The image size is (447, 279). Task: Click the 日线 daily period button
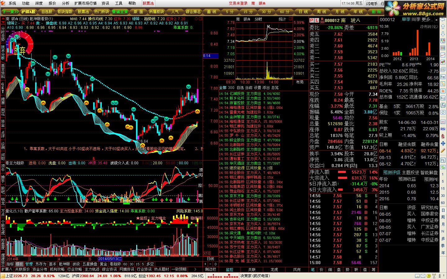click(303, 12)
